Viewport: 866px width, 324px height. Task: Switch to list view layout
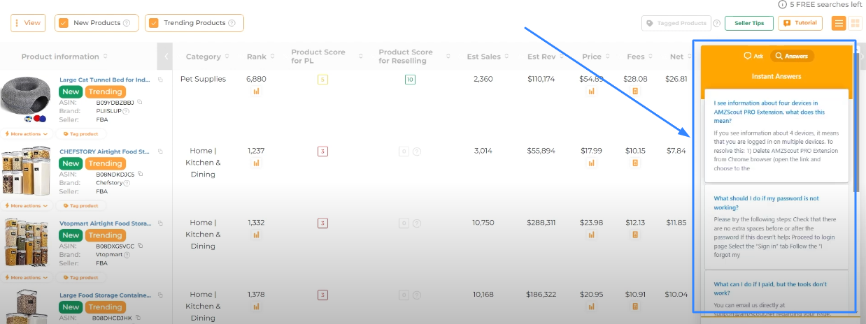coord(839,23)
